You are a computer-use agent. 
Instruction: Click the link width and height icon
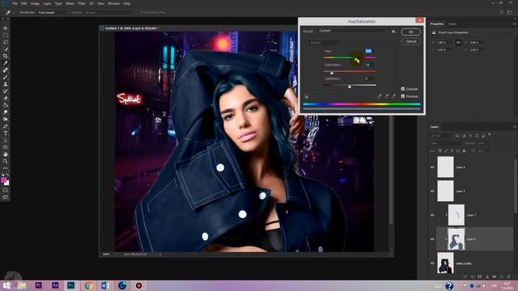[x=458, y=42]
